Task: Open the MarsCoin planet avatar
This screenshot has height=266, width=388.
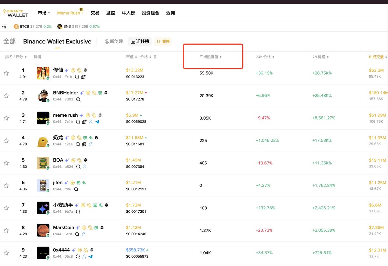Action: [43, 230]
